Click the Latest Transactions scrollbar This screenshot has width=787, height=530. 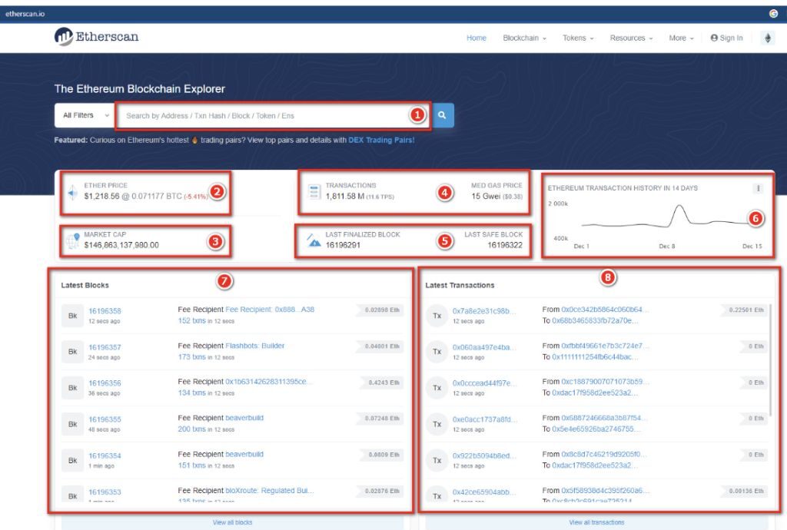[770, 359]
